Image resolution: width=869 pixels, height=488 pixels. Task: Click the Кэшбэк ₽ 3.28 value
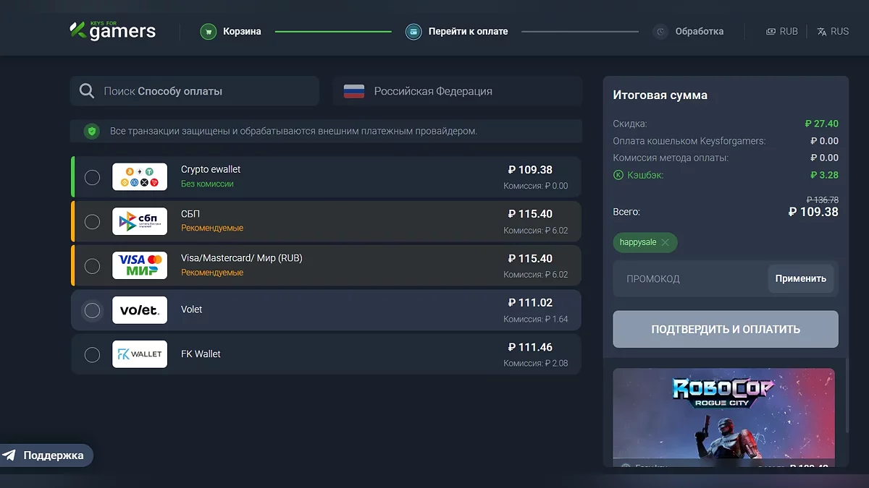pyautogui.click(x=824, y=175)
